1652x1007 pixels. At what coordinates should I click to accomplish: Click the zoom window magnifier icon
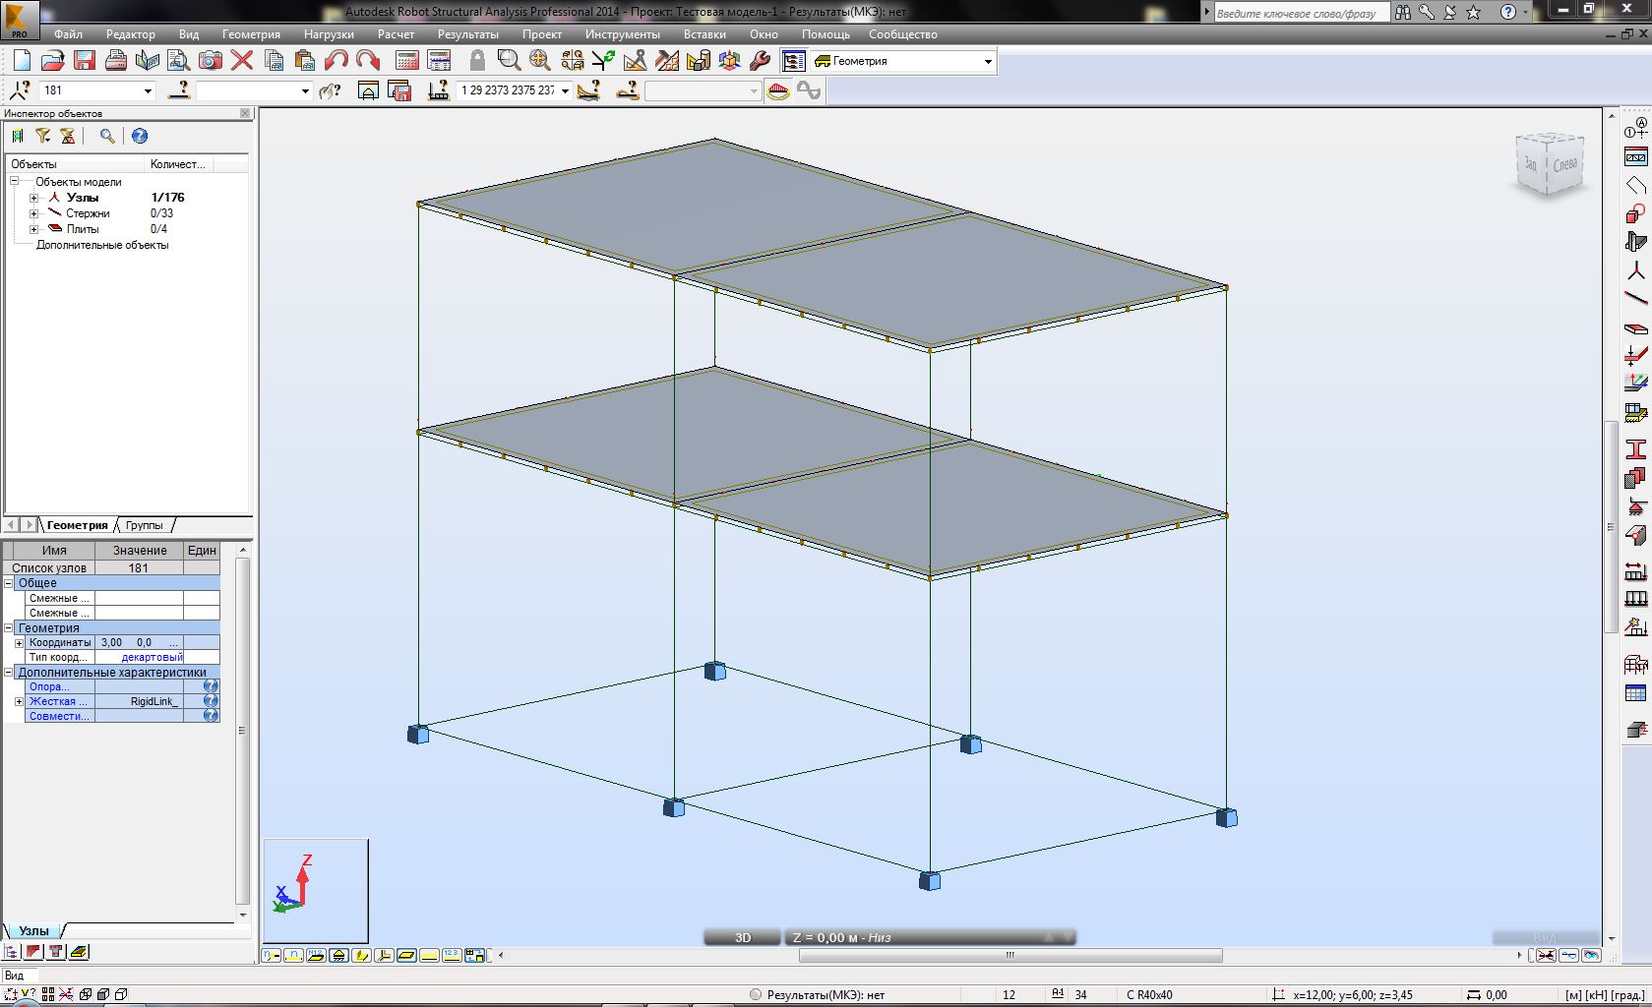(x=509, y=61)
